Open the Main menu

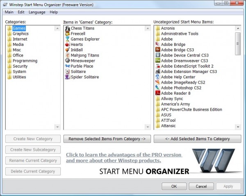pos(9,12)
